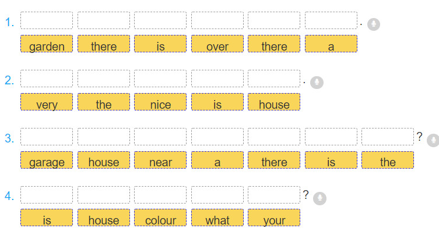The height and width of the screenshot is (239, 439).
Task: Choose the "very" tile in sentence 2
Action: pyautogui.click(x=47, y=102)
